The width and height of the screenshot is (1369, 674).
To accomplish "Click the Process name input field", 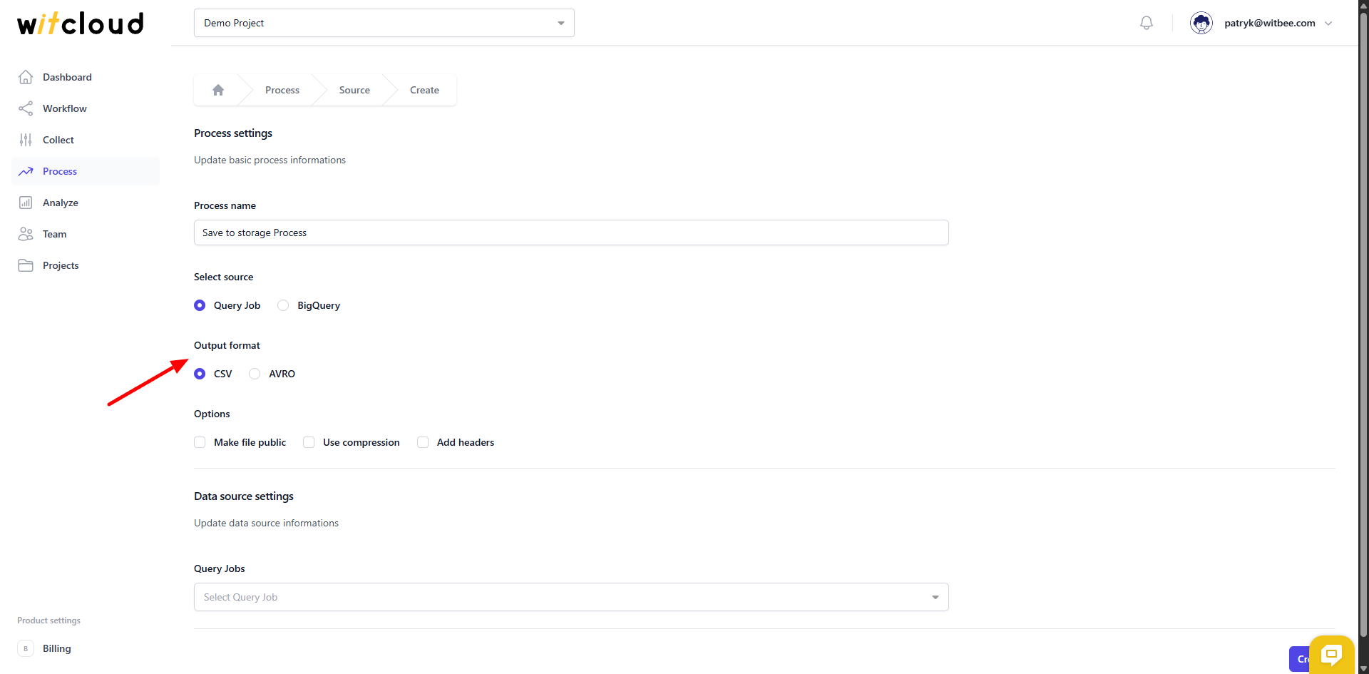I will 570,233.
